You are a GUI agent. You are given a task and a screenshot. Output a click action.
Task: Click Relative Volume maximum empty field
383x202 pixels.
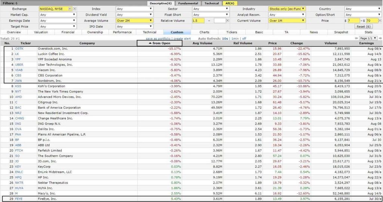tap(220, 21)
